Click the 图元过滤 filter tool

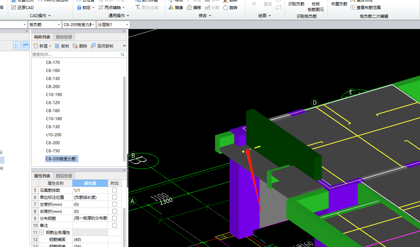tap(146, 7)
